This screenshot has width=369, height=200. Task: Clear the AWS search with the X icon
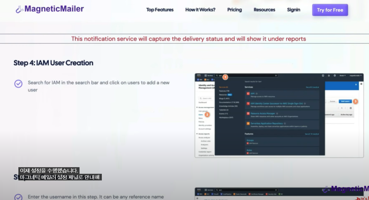point(276,76)
